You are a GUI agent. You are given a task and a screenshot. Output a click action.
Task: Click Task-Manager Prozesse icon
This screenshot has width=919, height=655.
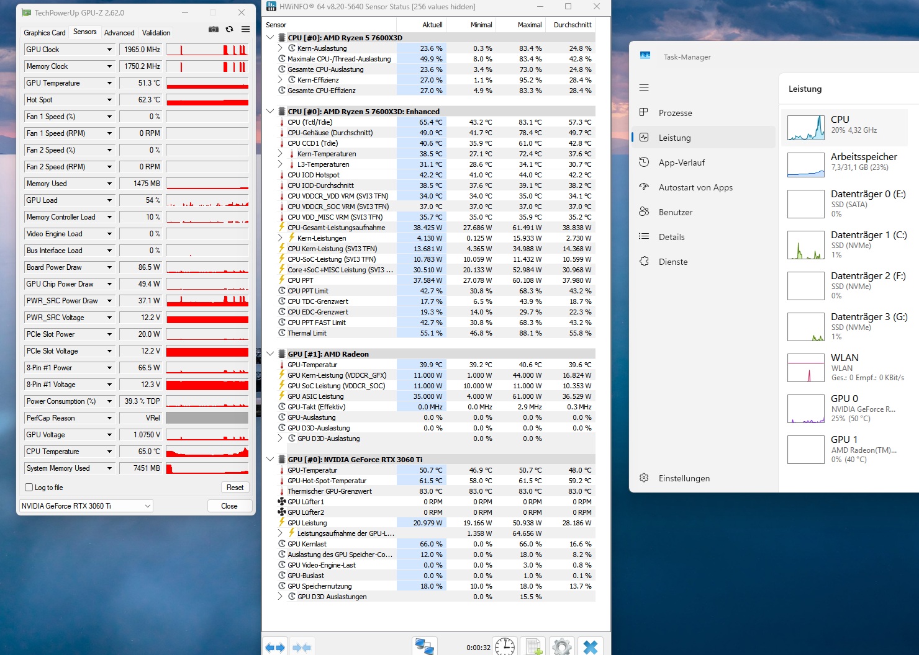644,112
